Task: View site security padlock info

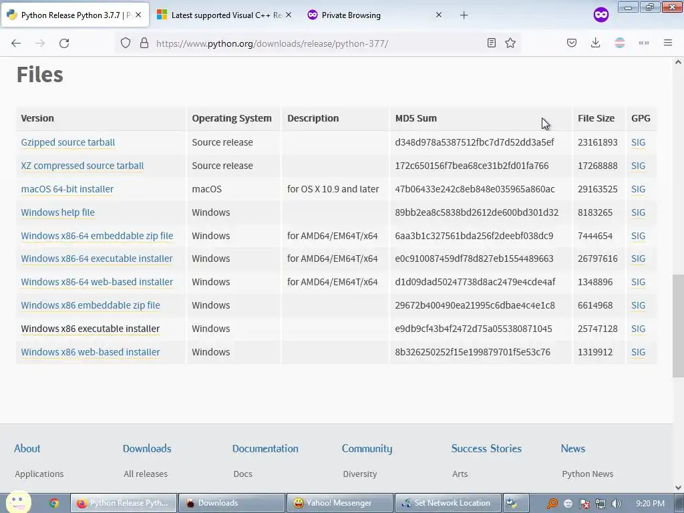Action: [x=144, y=43]
